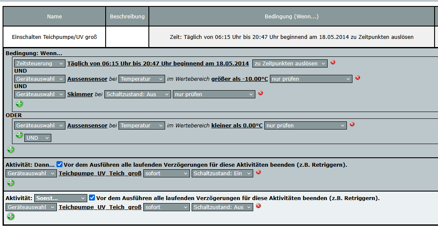Click the 'Täglich von 06:15 Uhr bis 20:47 Uhr' link
The width and height of the screenshot is (438, 227).
coord(158,64)
